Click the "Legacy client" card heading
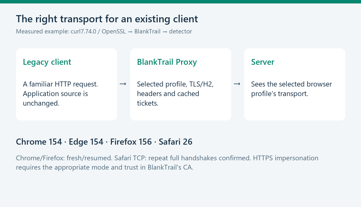Screen dimensions: 361x207 pyautogui.click(x=47, y=62)
